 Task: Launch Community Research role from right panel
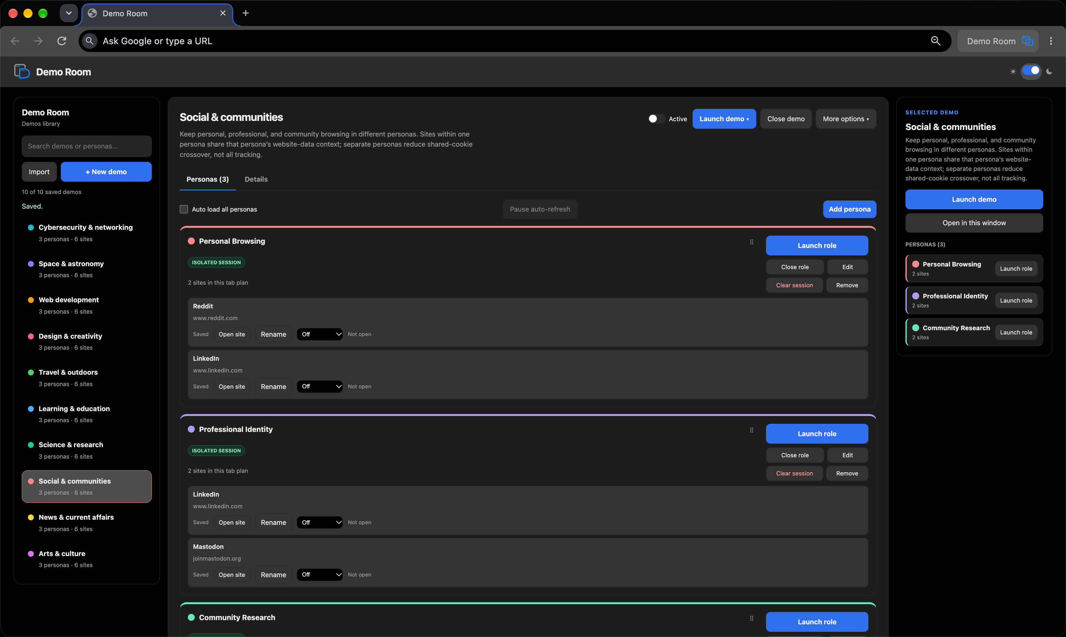click(x=1016, y=332)
